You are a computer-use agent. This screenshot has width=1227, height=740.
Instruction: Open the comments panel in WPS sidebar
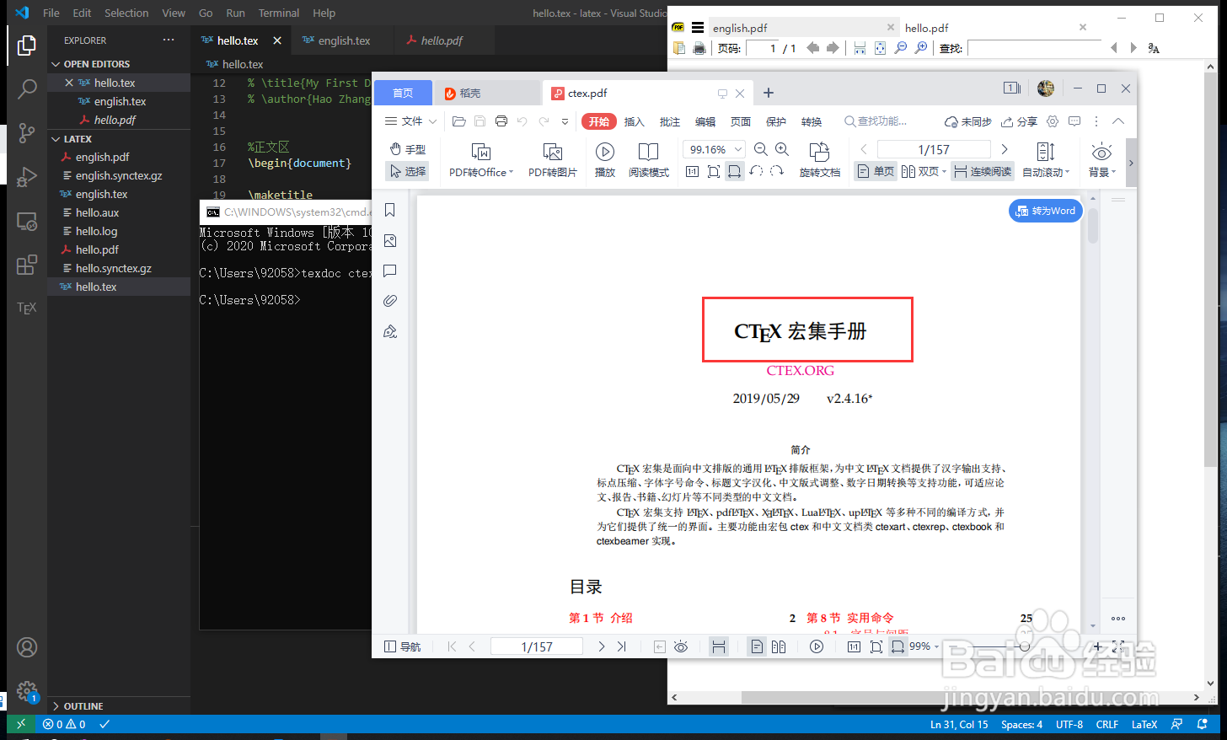click(390, 271)
